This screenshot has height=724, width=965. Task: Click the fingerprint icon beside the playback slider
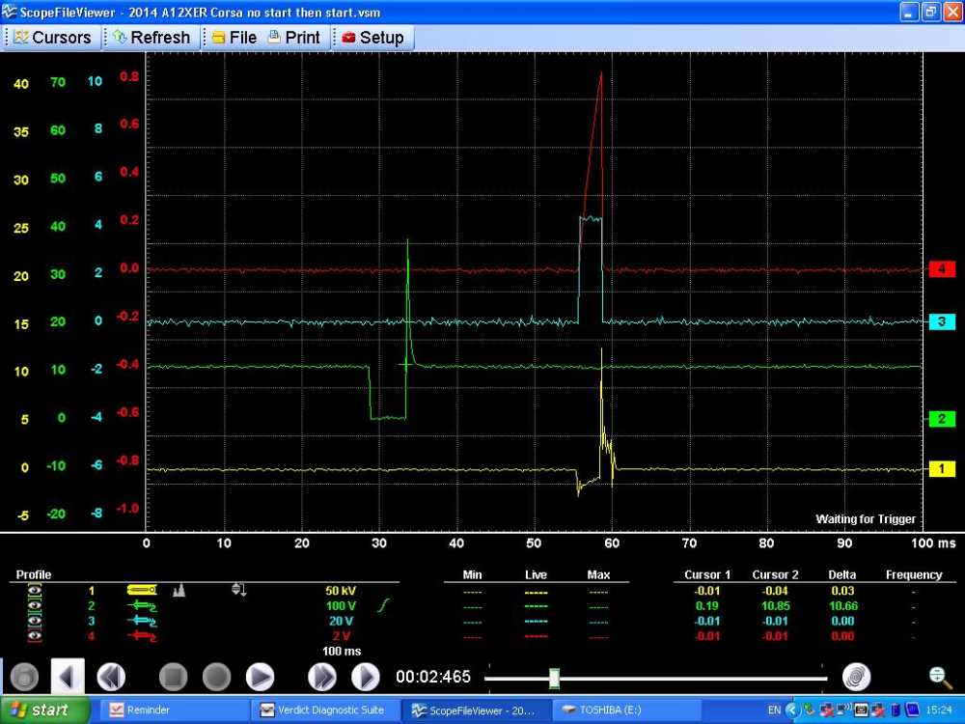click(x=856, y=678)
